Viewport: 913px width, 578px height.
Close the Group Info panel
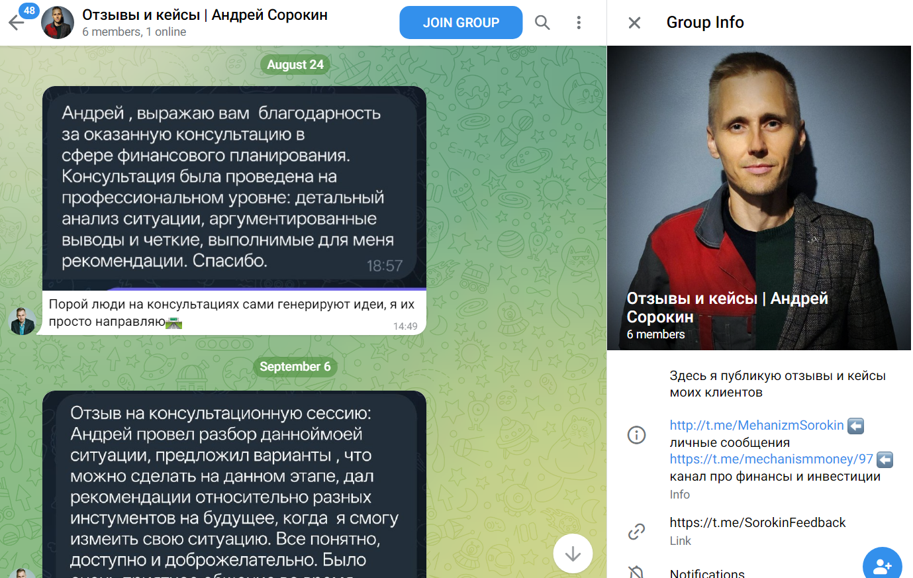(x=634, y=23)
